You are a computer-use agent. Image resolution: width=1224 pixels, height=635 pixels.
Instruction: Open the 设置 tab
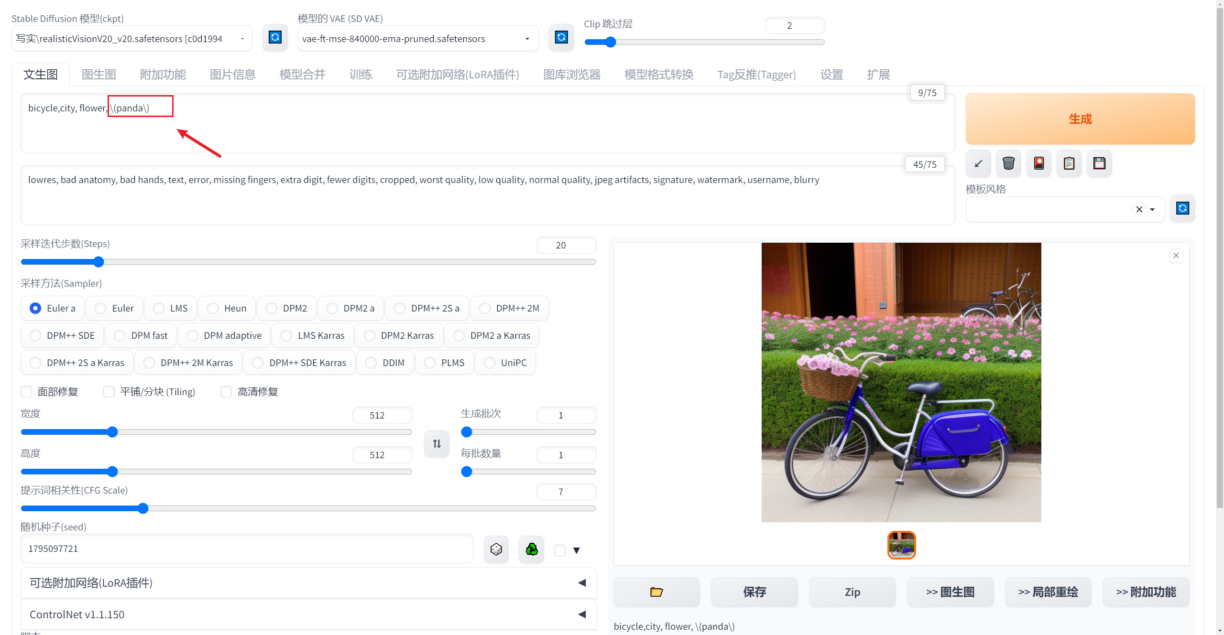(x=831, y=75)
